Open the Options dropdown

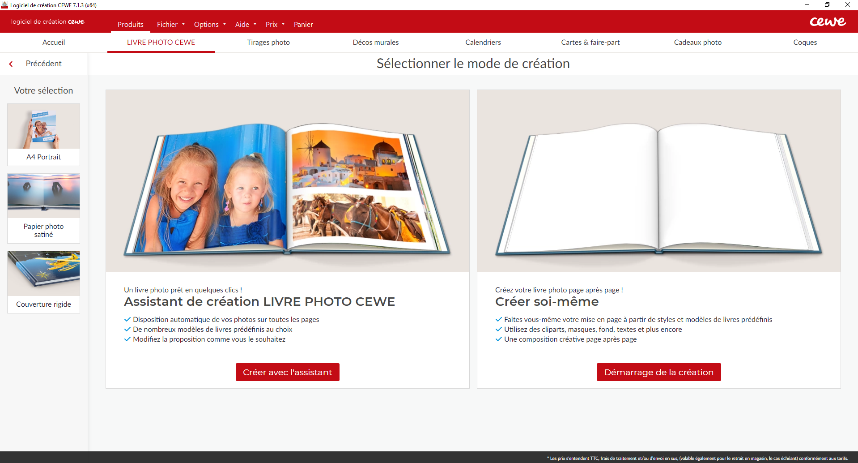click(x=207, y=24)
